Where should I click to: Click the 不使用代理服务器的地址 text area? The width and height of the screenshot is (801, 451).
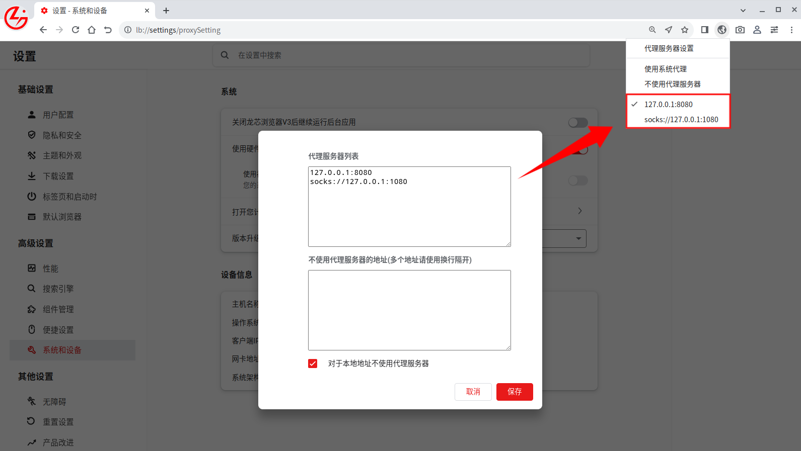409,310
